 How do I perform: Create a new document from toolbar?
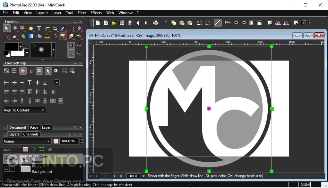click(98, 23)
